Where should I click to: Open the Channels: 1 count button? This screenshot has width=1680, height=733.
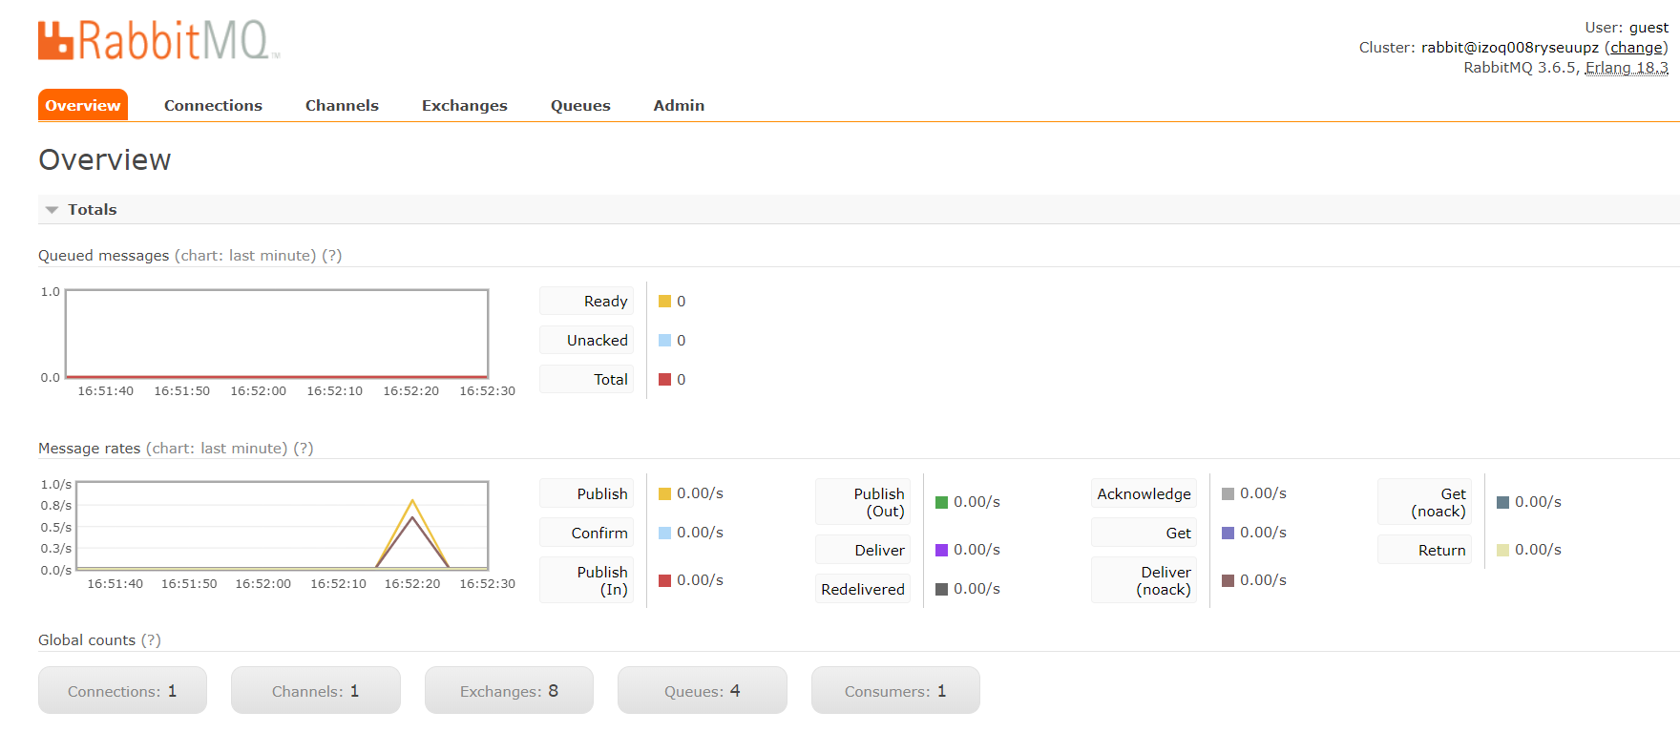315,690
